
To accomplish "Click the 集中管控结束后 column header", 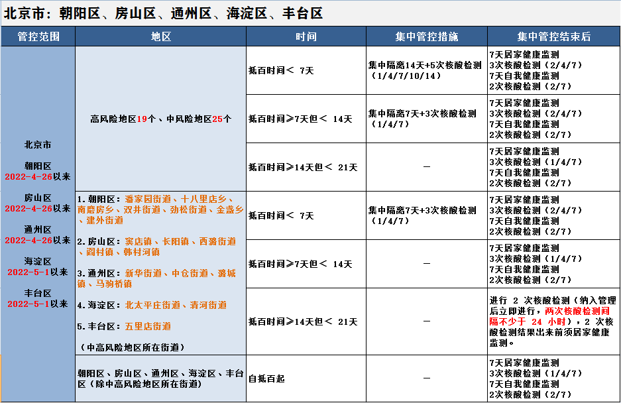I will (x=553, y=36).
